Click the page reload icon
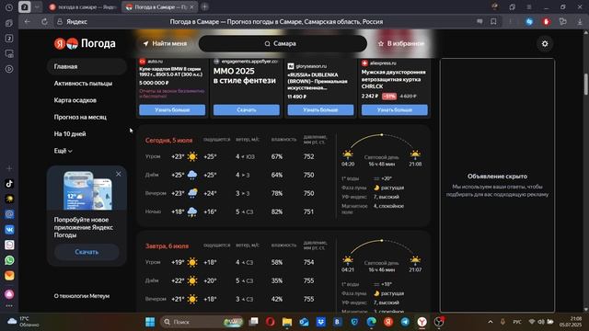The image size is (589, 331). tap(44, 22)
